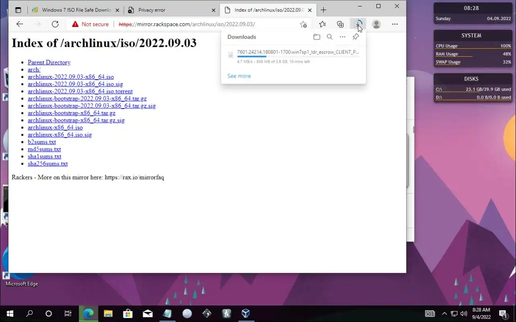Click the SWAP Usage widget row
This screenshot has height=322, width=516.
coord(473,62)
